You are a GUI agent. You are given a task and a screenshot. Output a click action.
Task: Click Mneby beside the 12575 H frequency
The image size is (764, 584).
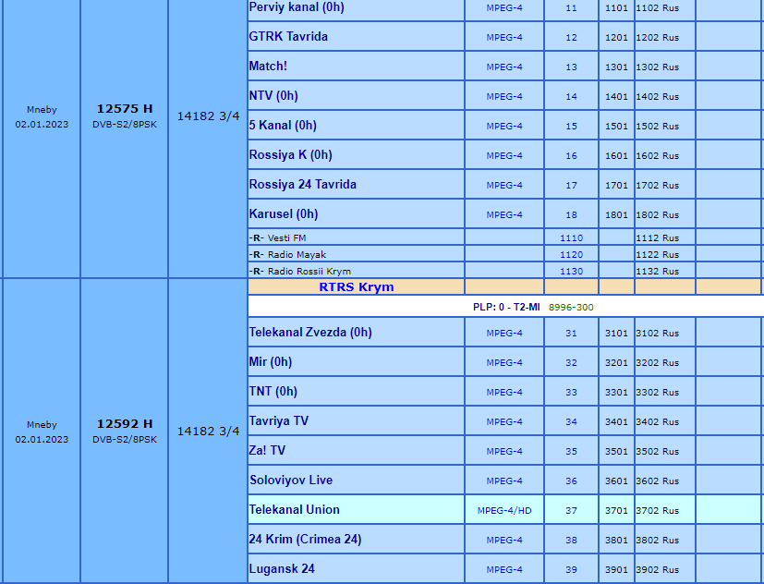pos(42,110)
